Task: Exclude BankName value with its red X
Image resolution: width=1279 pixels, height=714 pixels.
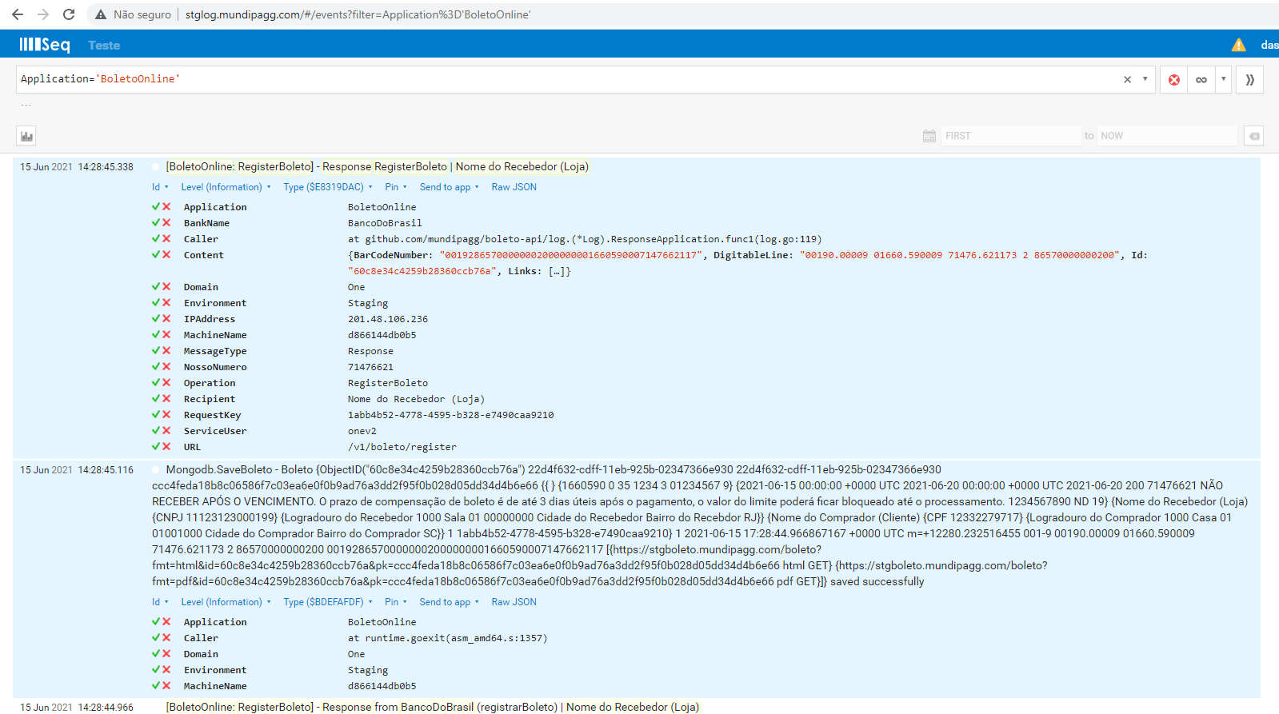Action: 166,223
